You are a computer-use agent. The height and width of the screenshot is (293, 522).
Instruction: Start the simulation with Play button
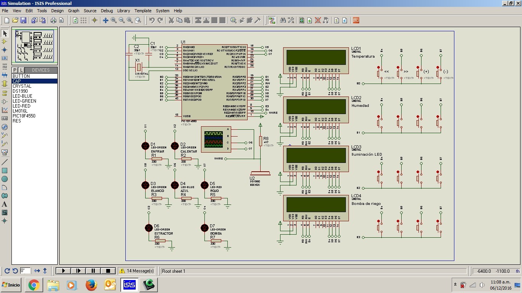coord(63,271)
